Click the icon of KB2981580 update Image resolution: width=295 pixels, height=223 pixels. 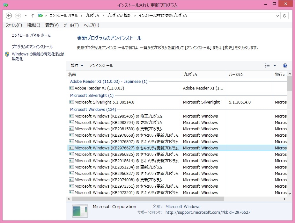71,129
